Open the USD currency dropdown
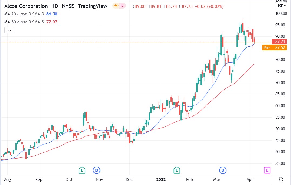 click(x=280, y=5)
